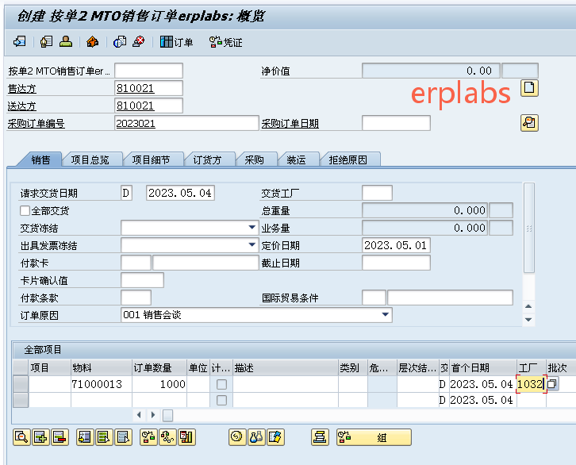Click the search document icon next to 采购订单日期
This screenshot has height=465, width=576.
pyautogui.click(x=529, y=123)
